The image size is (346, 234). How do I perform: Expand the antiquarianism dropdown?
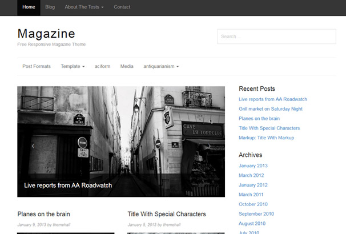(161, 66)
